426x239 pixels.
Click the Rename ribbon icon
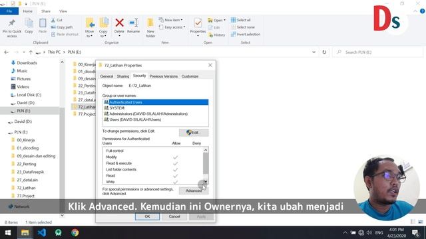click(x=133, y=26)
